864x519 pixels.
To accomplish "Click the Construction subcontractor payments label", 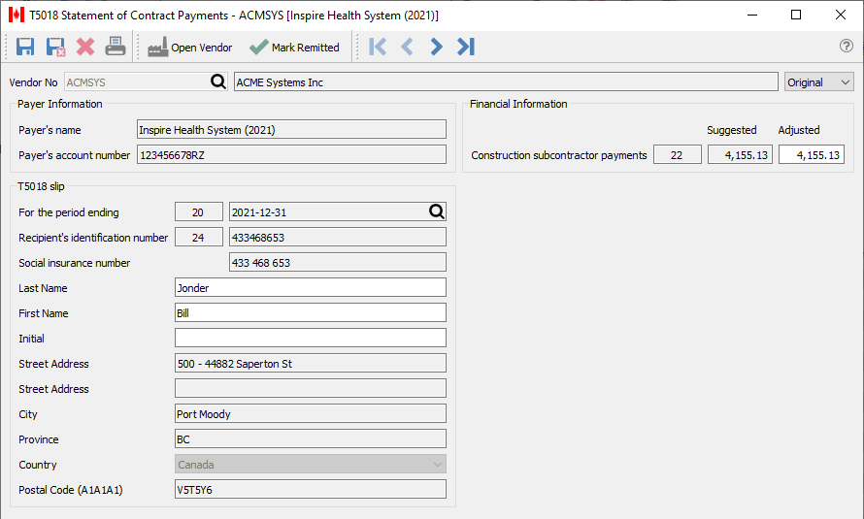I will coord(559,155).
